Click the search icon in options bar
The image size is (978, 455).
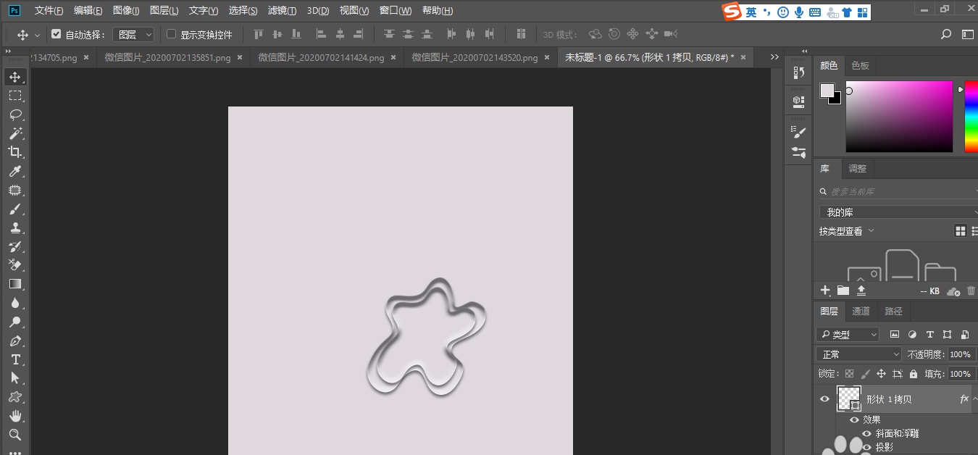[x=945, y=34]
